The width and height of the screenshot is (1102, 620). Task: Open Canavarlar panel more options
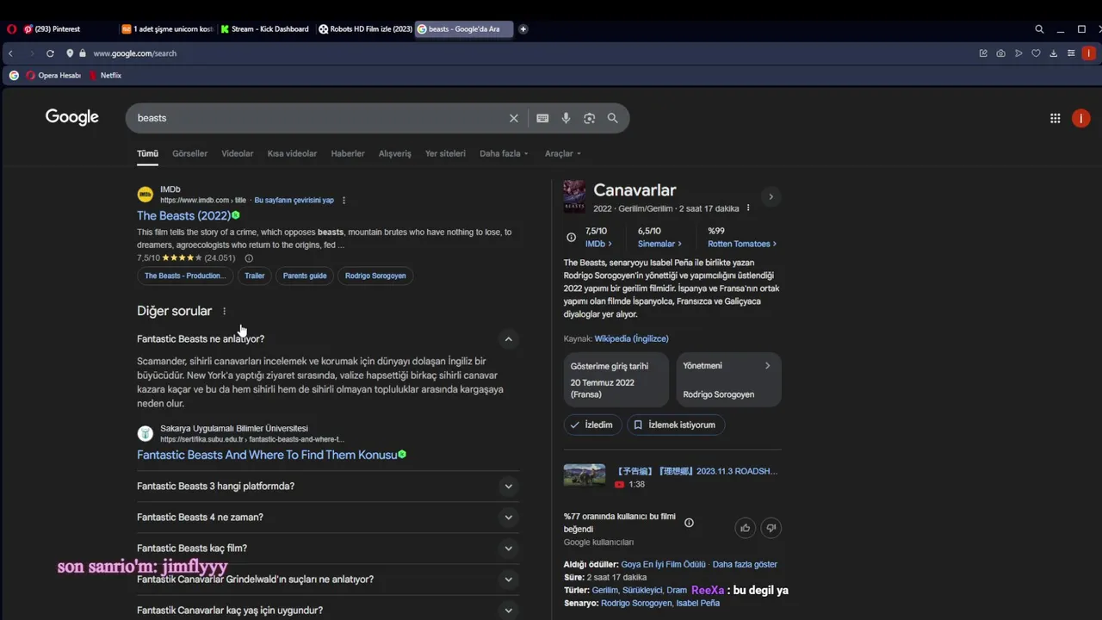pyautogui.click(x=747, y=208)
